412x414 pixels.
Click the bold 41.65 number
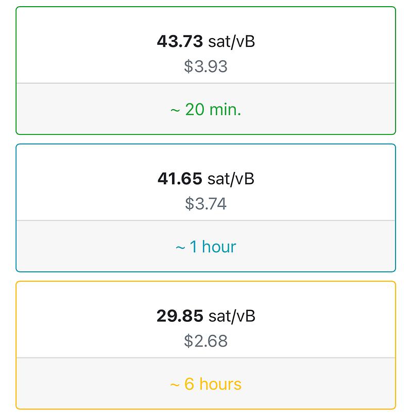(180, 179)
